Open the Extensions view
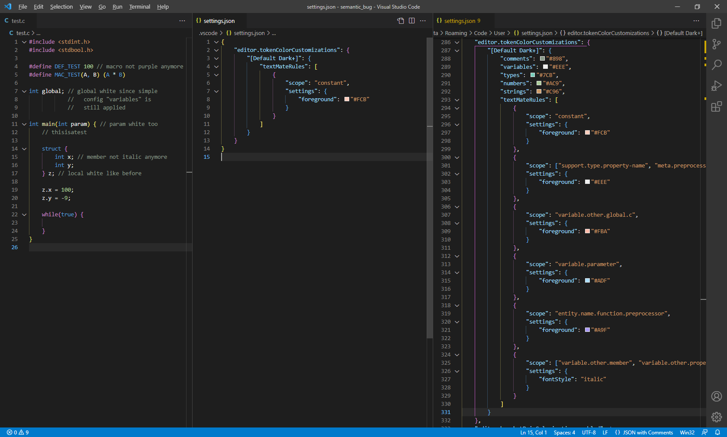The image size is (727, 437). [716, 106]
